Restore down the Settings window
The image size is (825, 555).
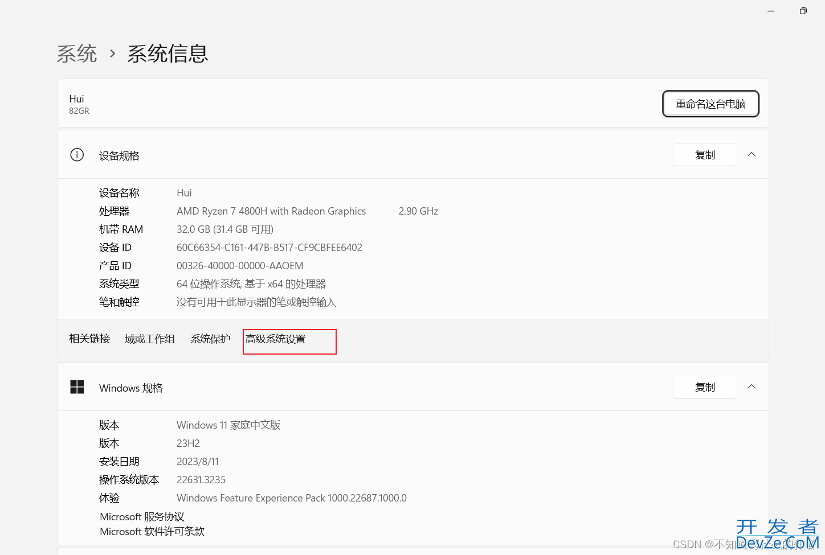point(803,11)
